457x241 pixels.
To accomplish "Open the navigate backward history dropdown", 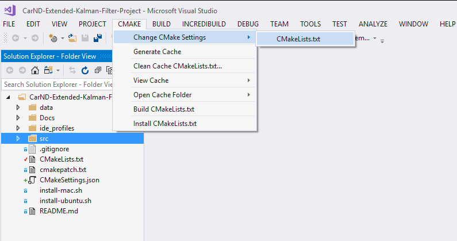I will pyautogui.click(x=25, y=38).
